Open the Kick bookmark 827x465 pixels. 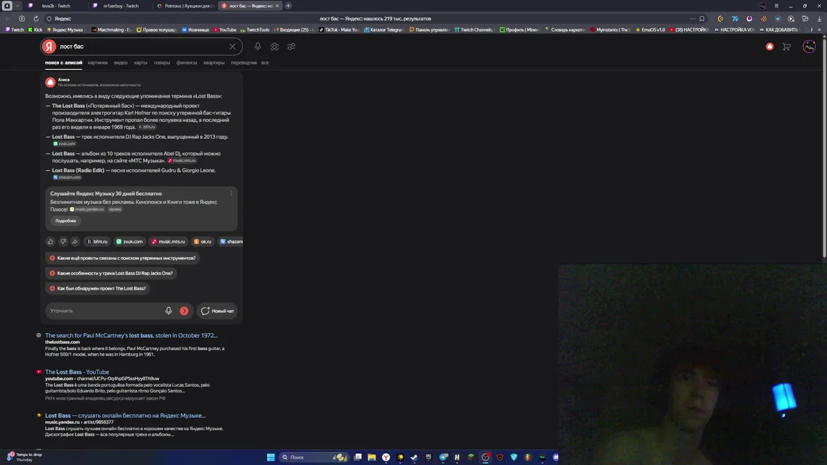(35, 30)
